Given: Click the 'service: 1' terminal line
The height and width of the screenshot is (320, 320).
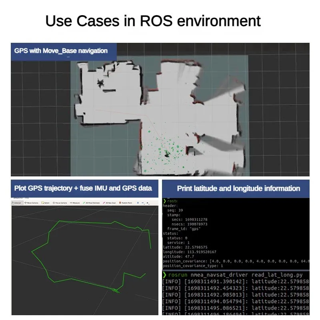Looking at the screenshot, I should point(178,243).
